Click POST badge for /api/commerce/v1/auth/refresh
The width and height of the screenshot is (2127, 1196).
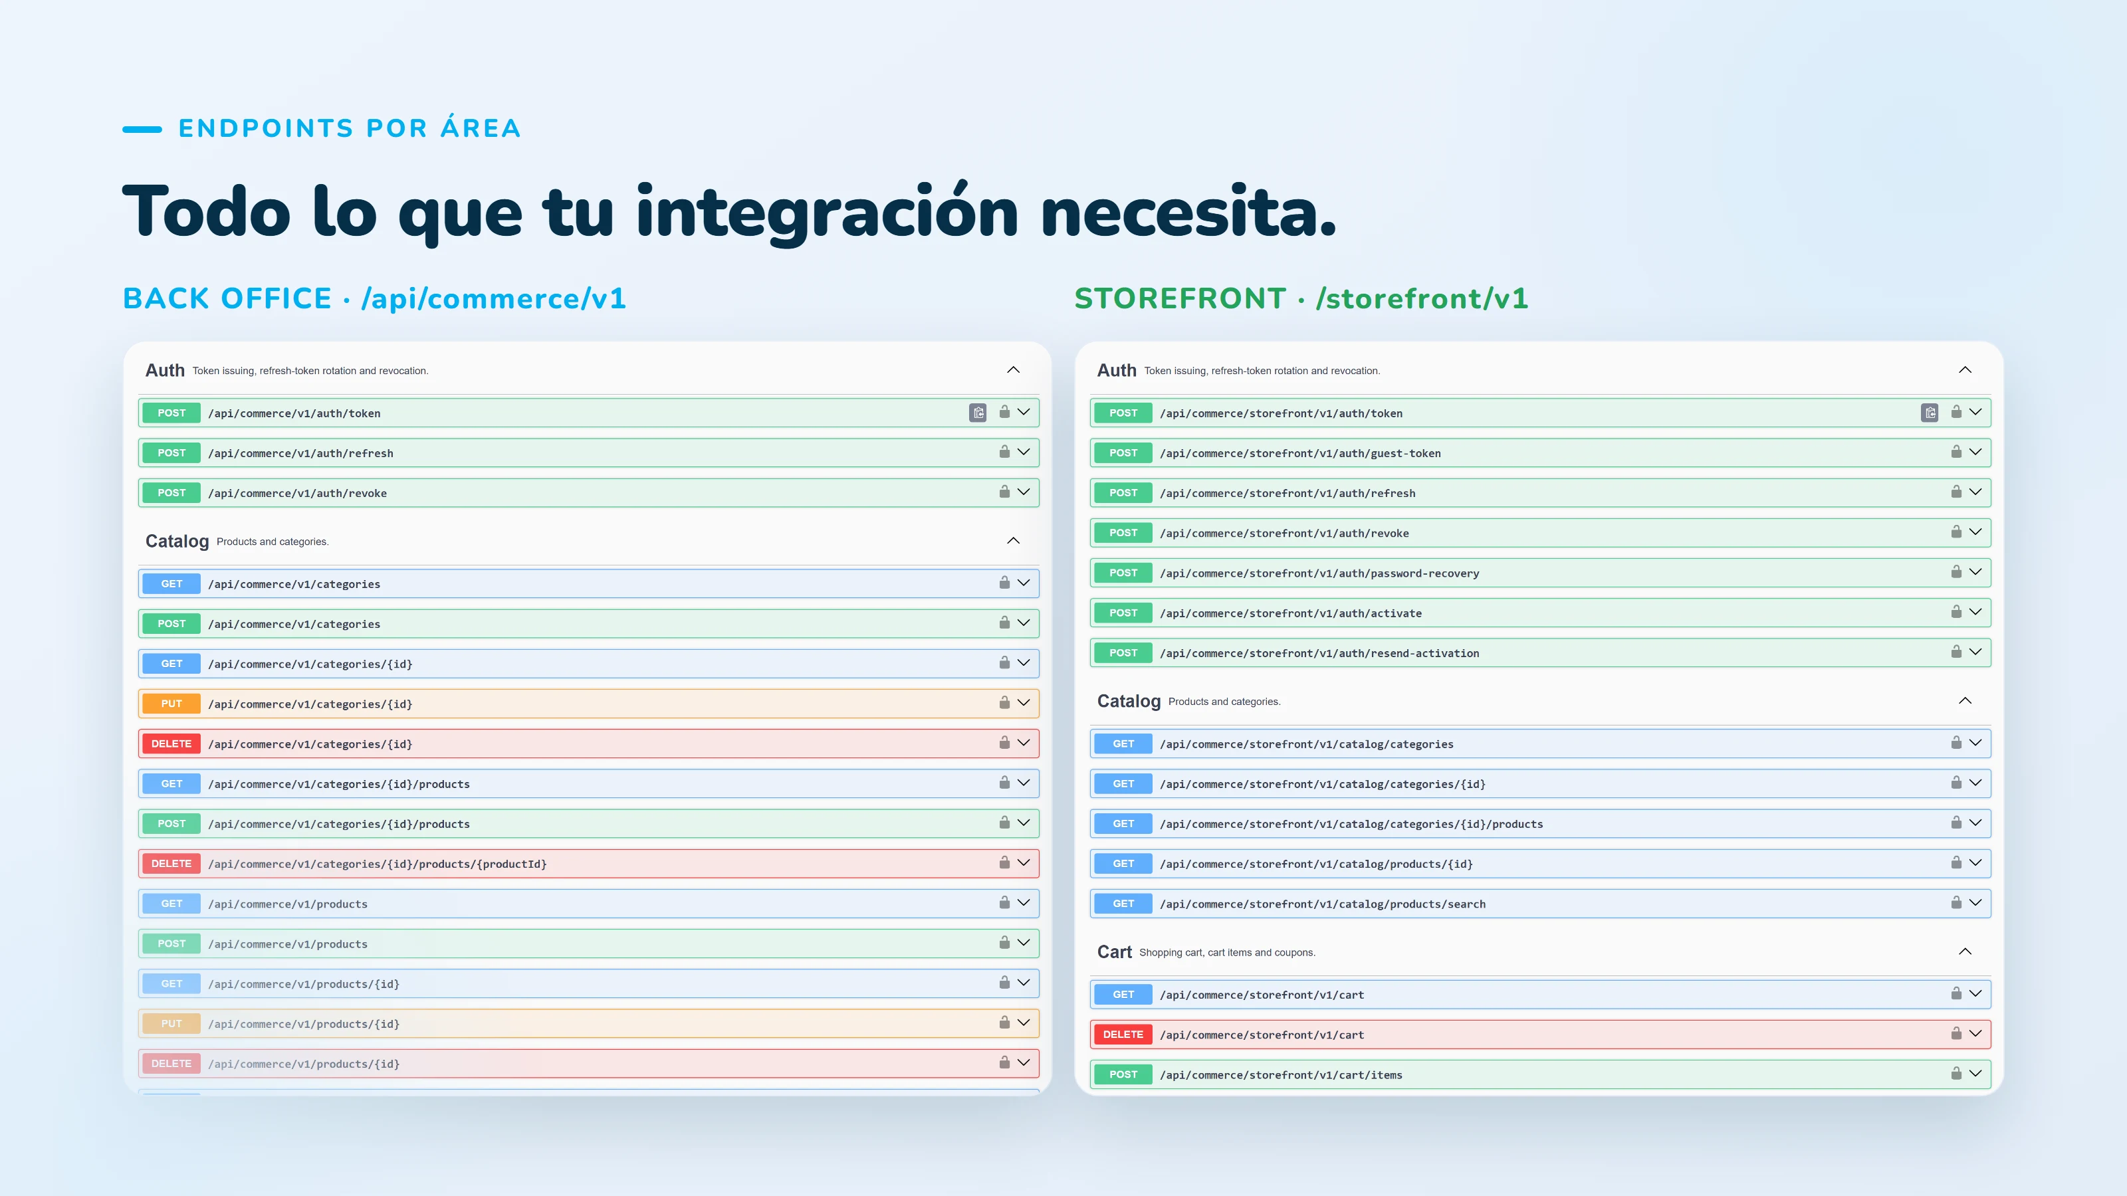[171, 453]
